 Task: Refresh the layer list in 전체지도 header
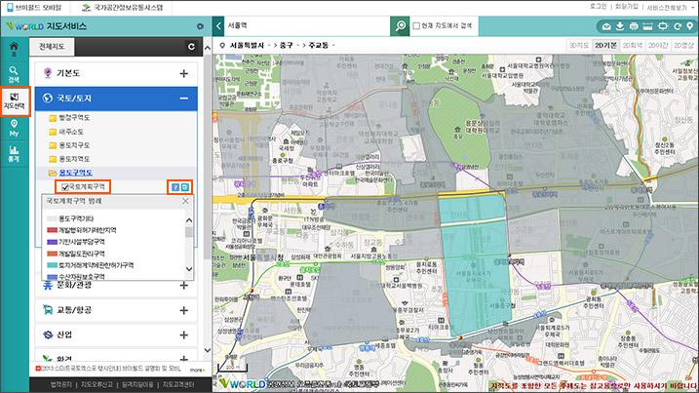(191, 47)
